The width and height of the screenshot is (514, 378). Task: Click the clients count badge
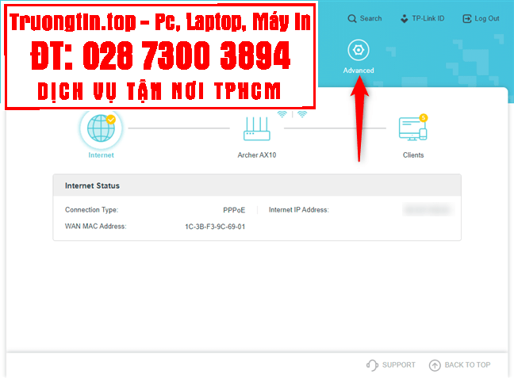tap(424, 117)
